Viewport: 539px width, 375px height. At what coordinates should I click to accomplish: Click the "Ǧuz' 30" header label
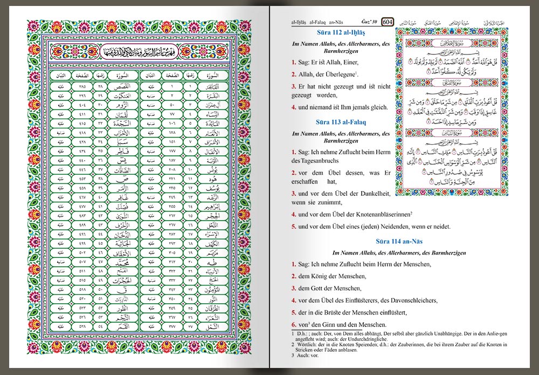pyautogui.click(x=370, y=22)
